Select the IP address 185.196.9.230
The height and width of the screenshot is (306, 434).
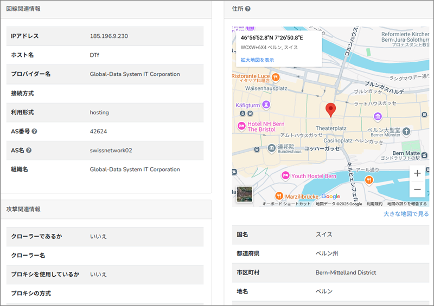pyautogui.click(x=109, y=36)
